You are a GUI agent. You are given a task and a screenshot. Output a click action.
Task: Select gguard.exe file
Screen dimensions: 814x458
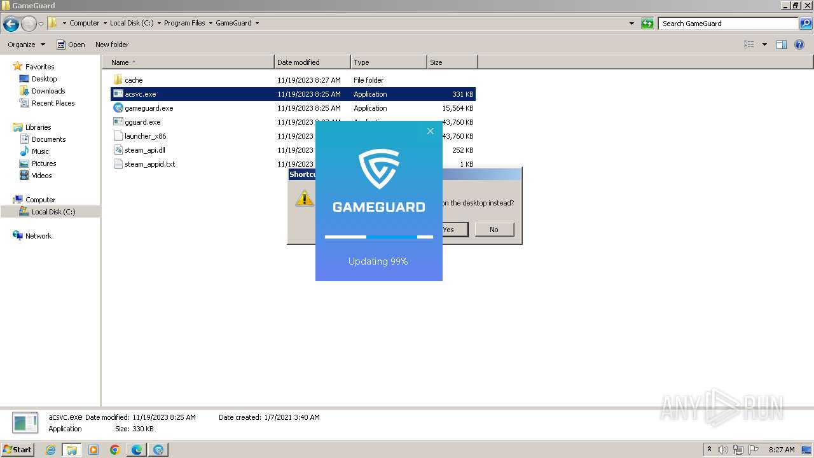click(x=142, y=122)
